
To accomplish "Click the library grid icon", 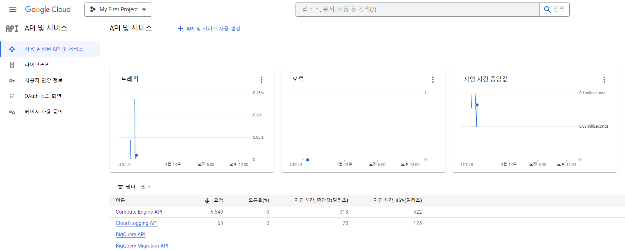I will coord(12,65).
